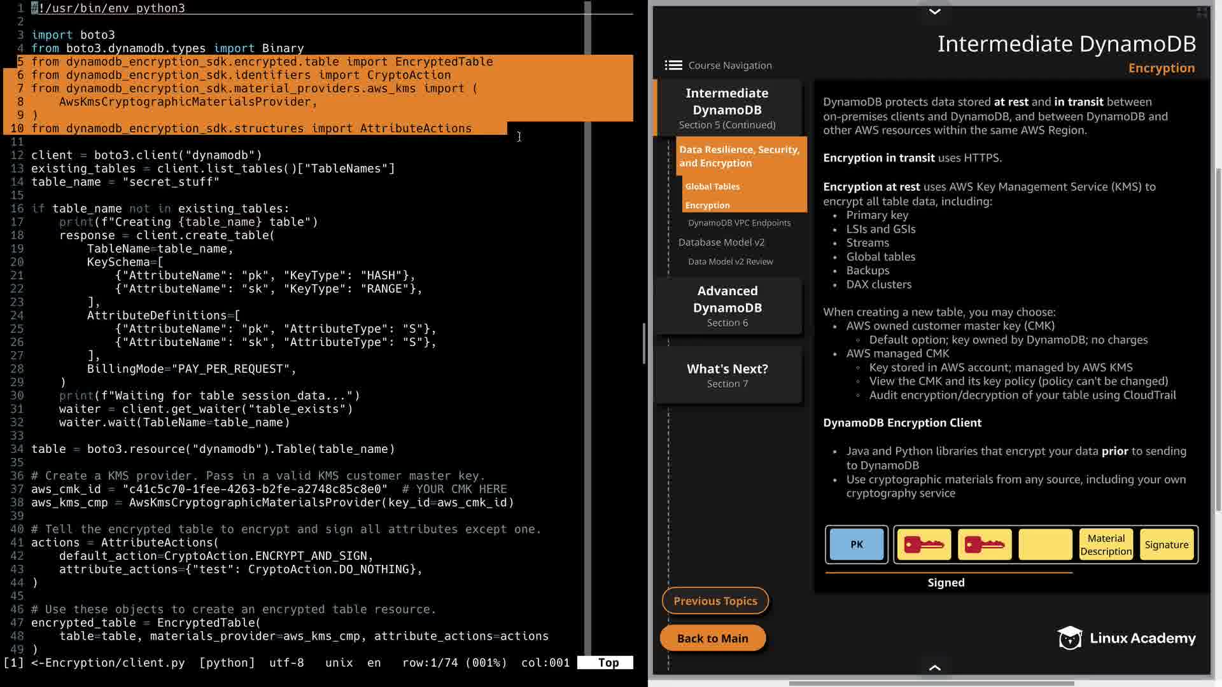Click the Linux Academy logo icon
Image resolution: width=1222 pixels, height=687 pixels.
coord(1070,638)
